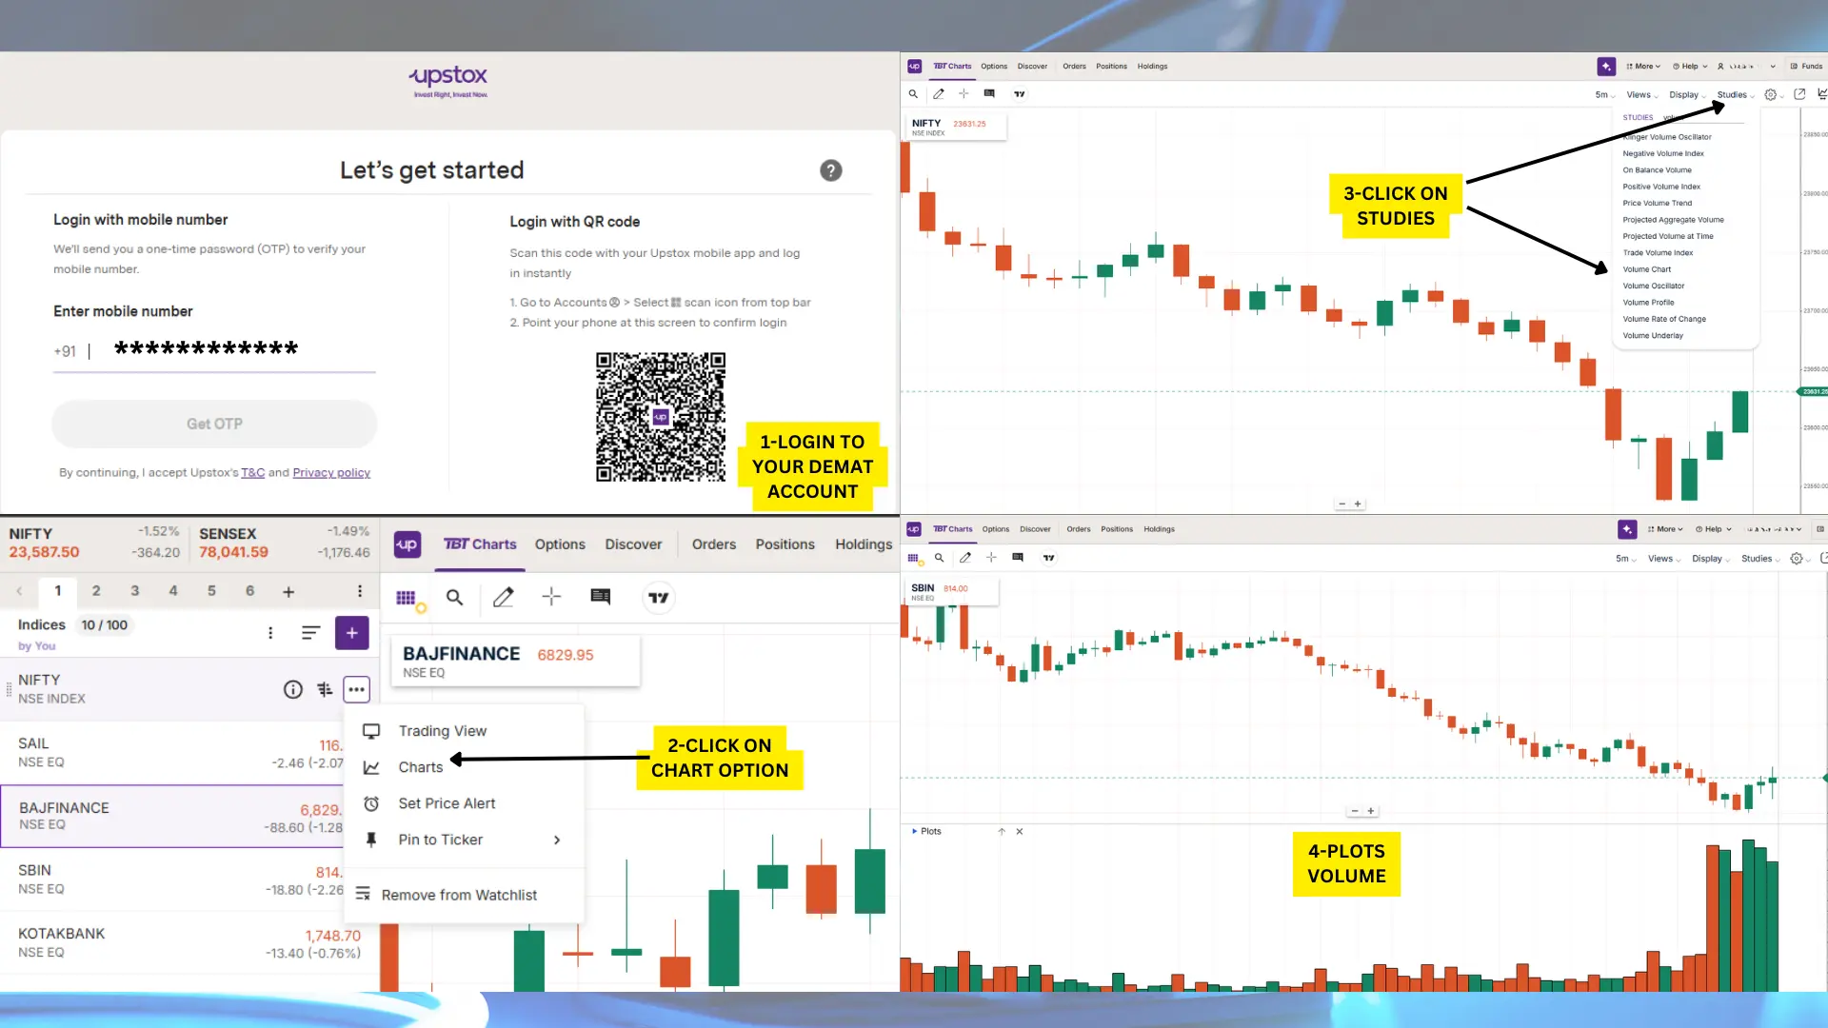Select the grid/layout view icon
The width and height of the screenshot is (1828, 1028).
[407, 596]
